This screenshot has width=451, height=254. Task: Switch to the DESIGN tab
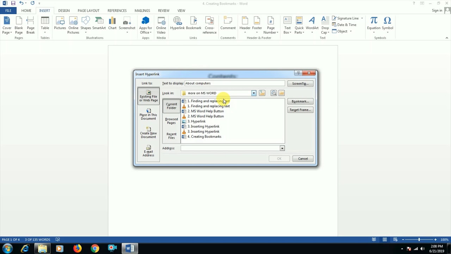(x=64, y=11)
